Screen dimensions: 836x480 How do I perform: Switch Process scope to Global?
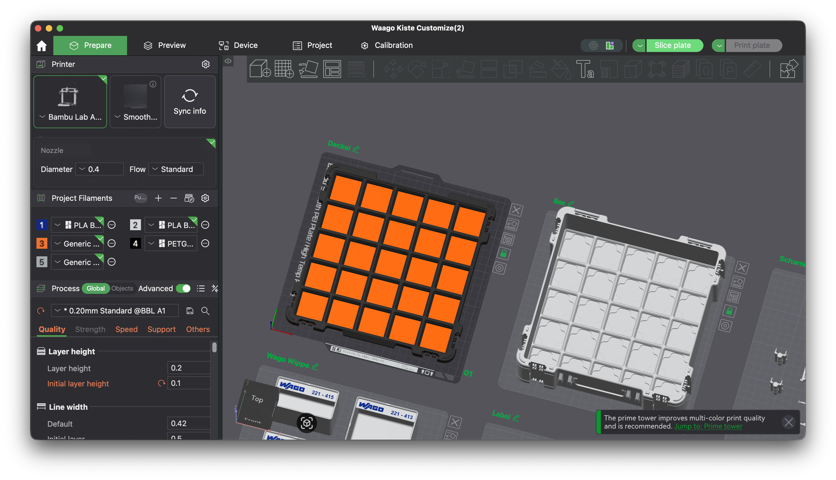coord(96,288)
